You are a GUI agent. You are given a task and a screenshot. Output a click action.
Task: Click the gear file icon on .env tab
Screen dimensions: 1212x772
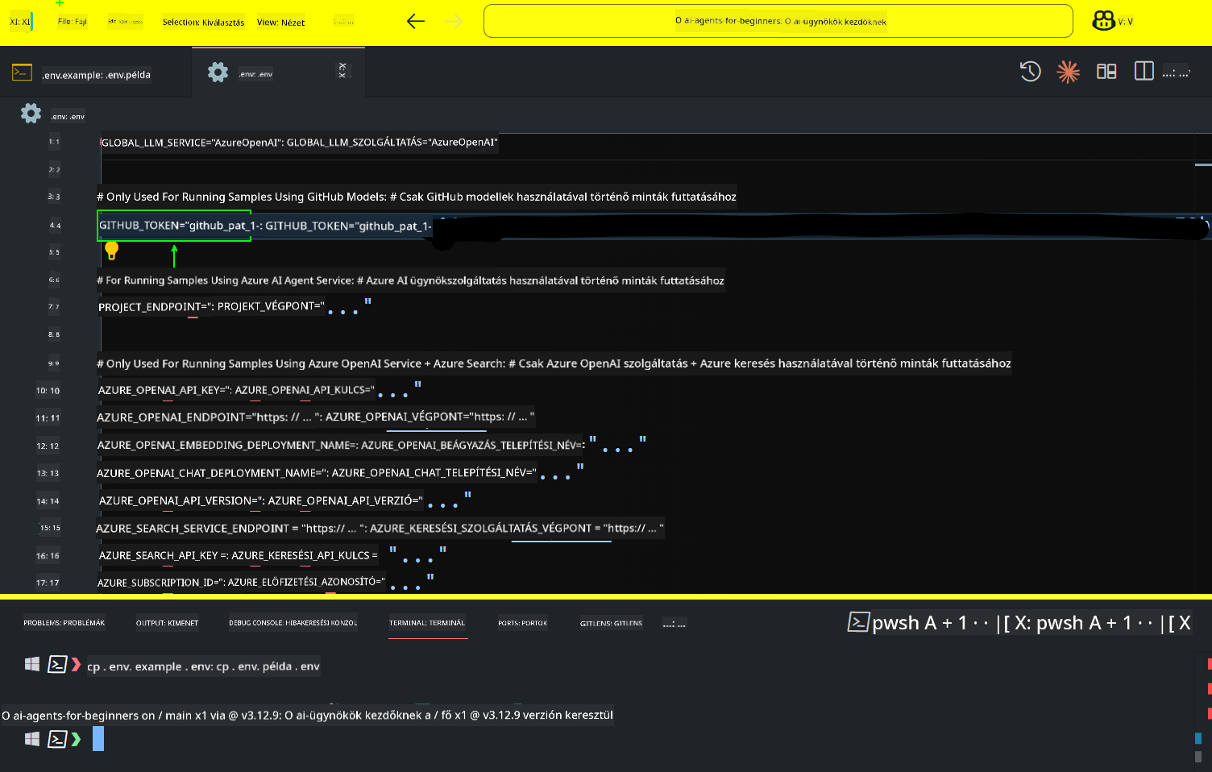click(218, 73)
